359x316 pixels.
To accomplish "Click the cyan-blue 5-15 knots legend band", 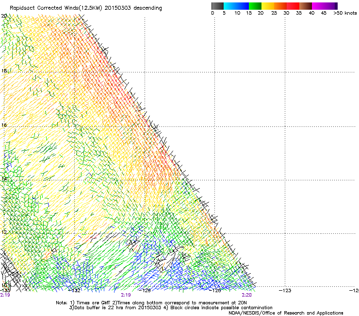I will click(x=236, y=6).
